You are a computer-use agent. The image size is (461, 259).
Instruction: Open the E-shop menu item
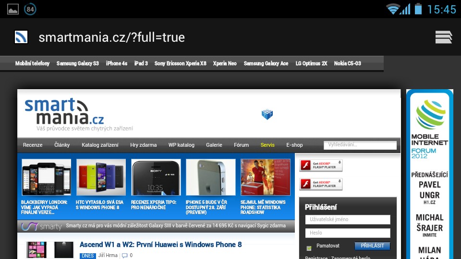point(294,145)
